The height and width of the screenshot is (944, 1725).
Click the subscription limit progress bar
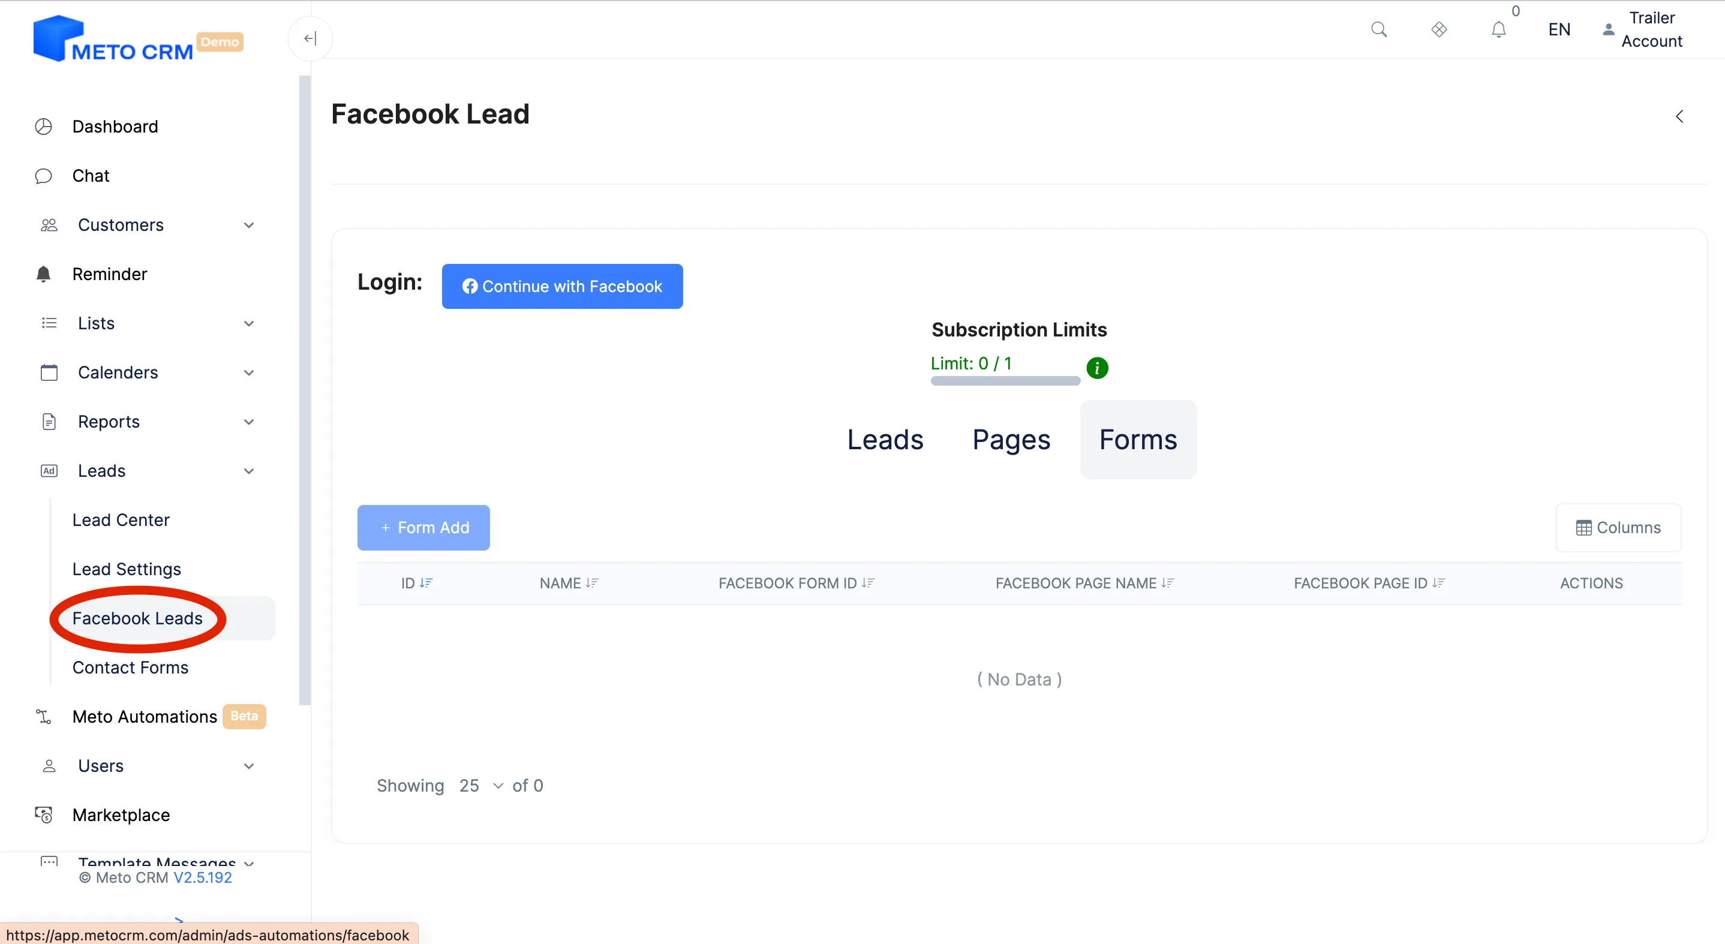pyautogui.click(x=1005, y=381)
